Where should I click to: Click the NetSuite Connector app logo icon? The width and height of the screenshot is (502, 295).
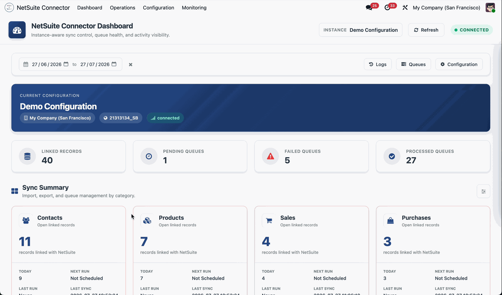[x=9, y=8]
